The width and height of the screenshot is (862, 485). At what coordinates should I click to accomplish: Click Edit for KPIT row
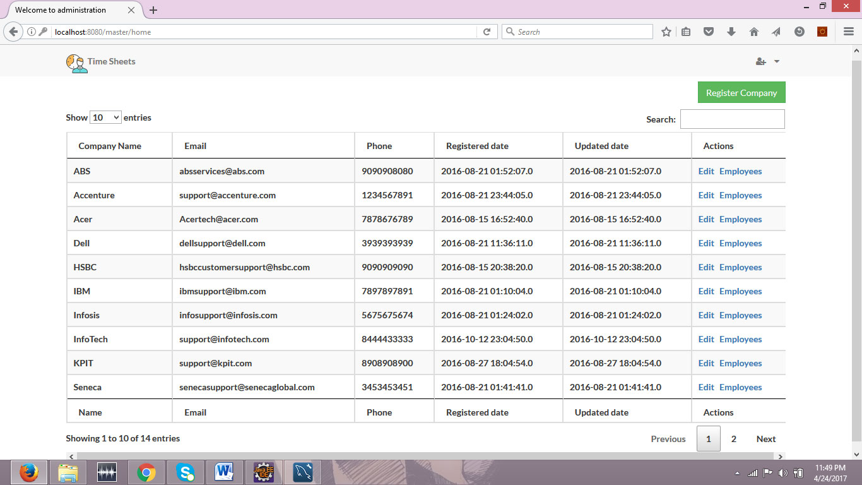coord(706,363)
